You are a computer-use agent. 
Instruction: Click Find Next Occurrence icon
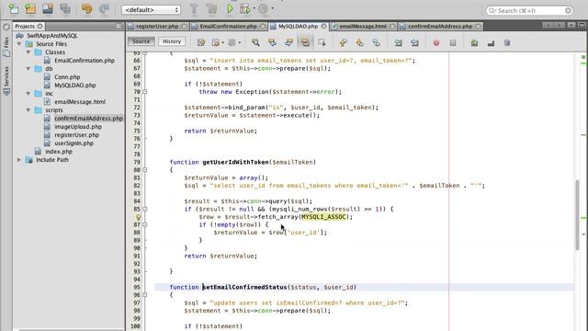click(x=288, y=42)
